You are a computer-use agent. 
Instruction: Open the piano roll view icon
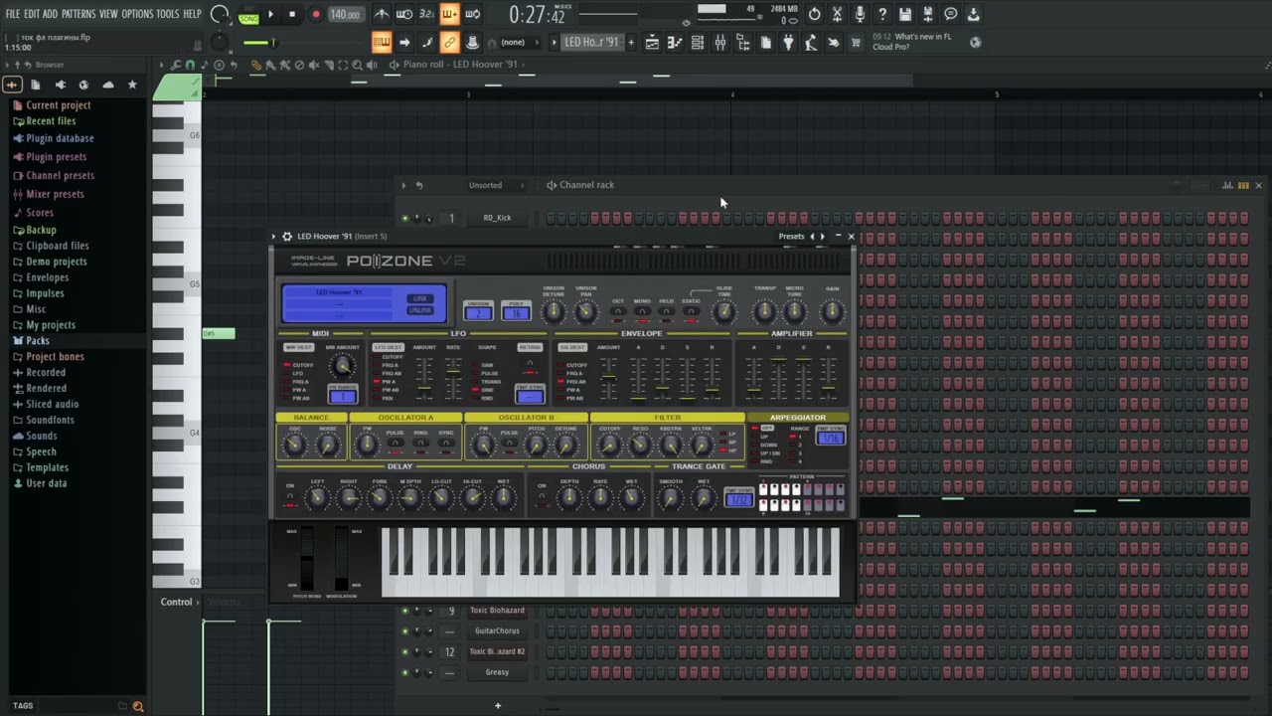[675, 42]
